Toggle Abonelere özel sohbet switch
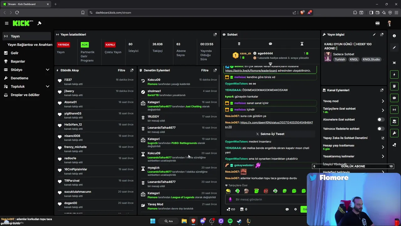The width and height of the screenshot is (401, 226). pos(381,120)
